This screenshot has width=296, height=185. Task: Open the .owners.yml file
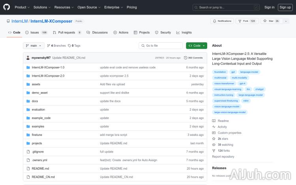[x=39, y=160]
